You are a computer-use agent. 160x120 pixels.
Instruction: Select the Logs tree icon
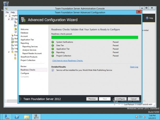click(12, 48)
